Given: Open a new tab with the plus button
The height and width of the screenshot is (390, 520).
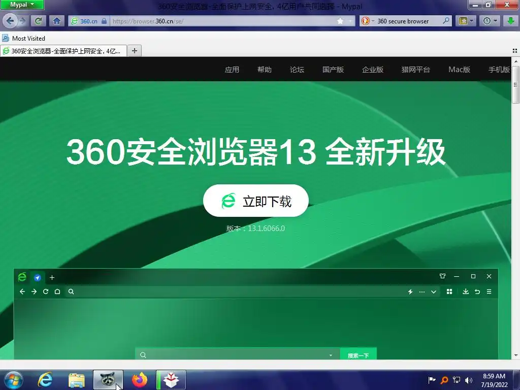Looking at the screenshot, I should point(134,51).
